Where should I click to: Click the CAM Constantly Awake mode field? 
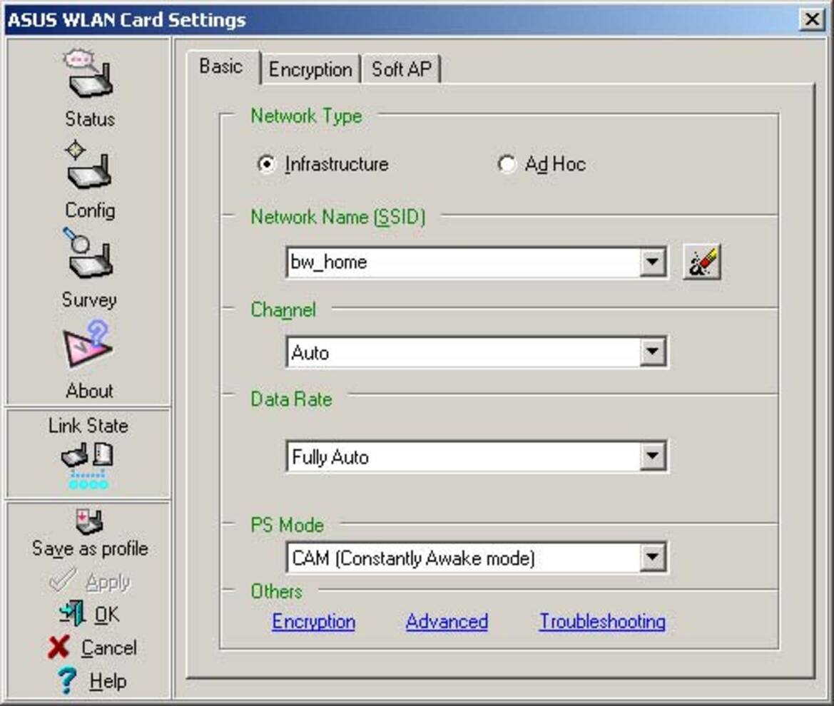pyautogui.click(x=463, y=557)
